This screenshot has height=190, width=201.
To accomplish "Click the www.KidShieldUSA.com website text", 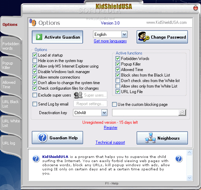I will point(166,22).
